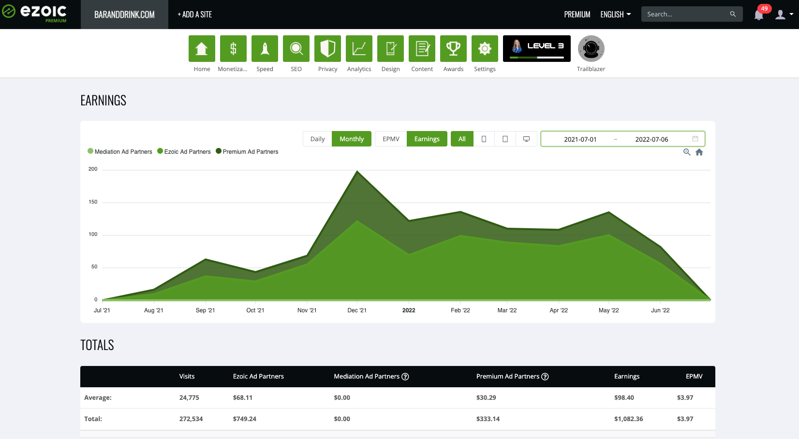
Task: Toggle Premium Ad Partners legend series
Action: [x=247, y=152]
